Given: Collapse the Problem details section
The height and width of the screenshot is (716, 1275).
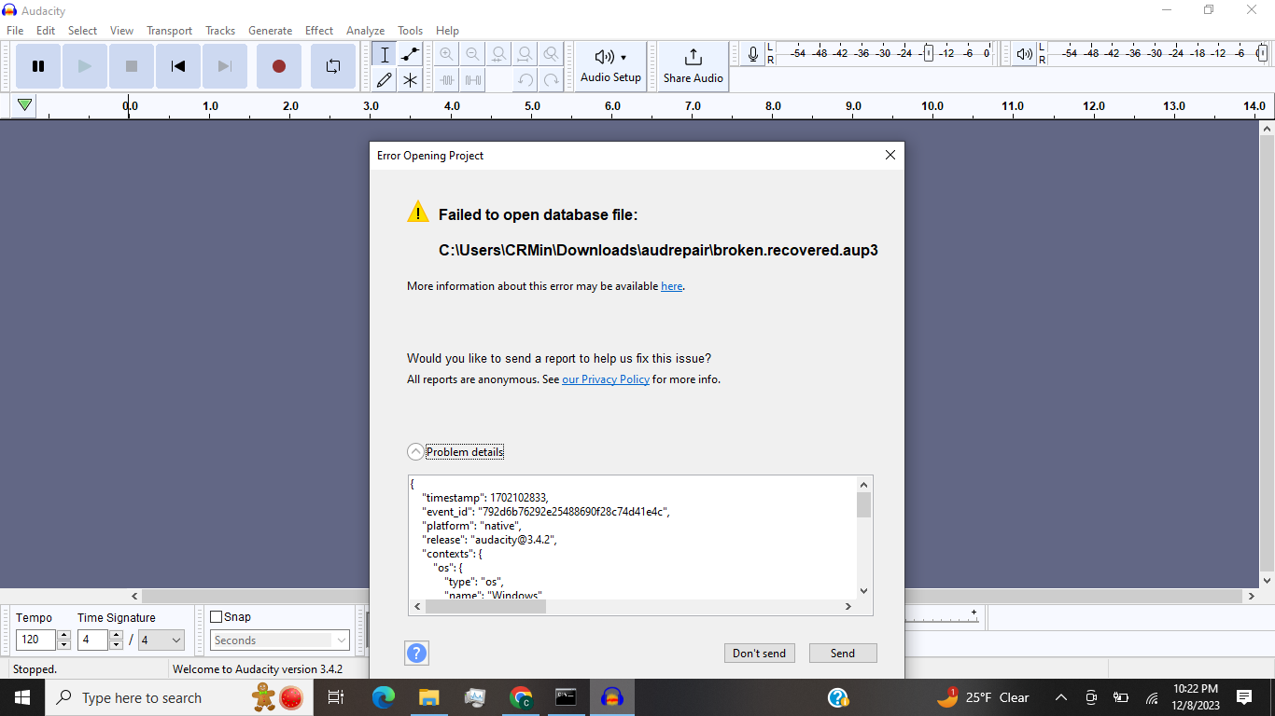Looking at the screenshot, I should pos(414,451).
